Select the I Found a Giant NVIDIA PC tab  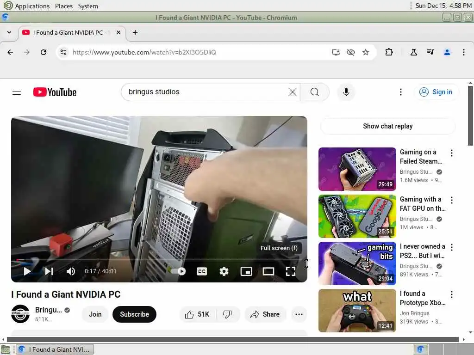pos(72,33)
